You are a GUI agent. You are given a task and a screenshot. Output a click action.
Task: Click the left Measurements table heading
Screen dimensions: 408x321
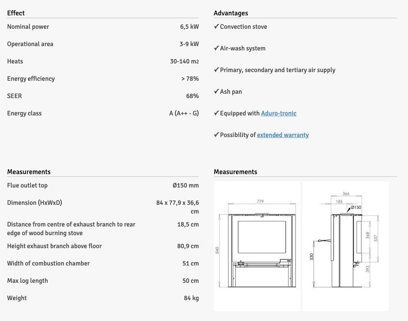(29, 172)
